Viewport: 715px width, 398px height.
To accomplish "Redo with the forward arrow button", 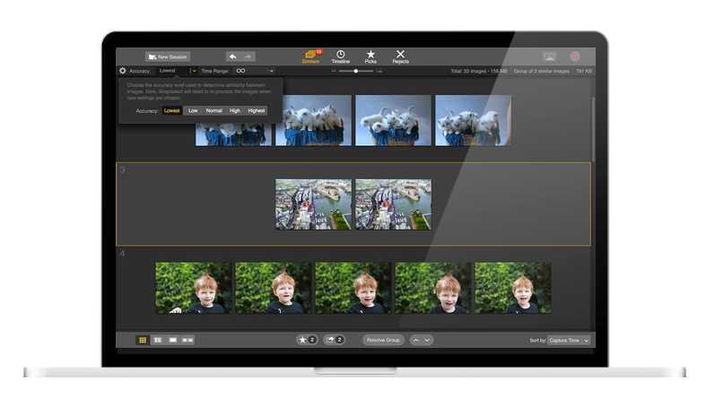I will coord(248,56).
